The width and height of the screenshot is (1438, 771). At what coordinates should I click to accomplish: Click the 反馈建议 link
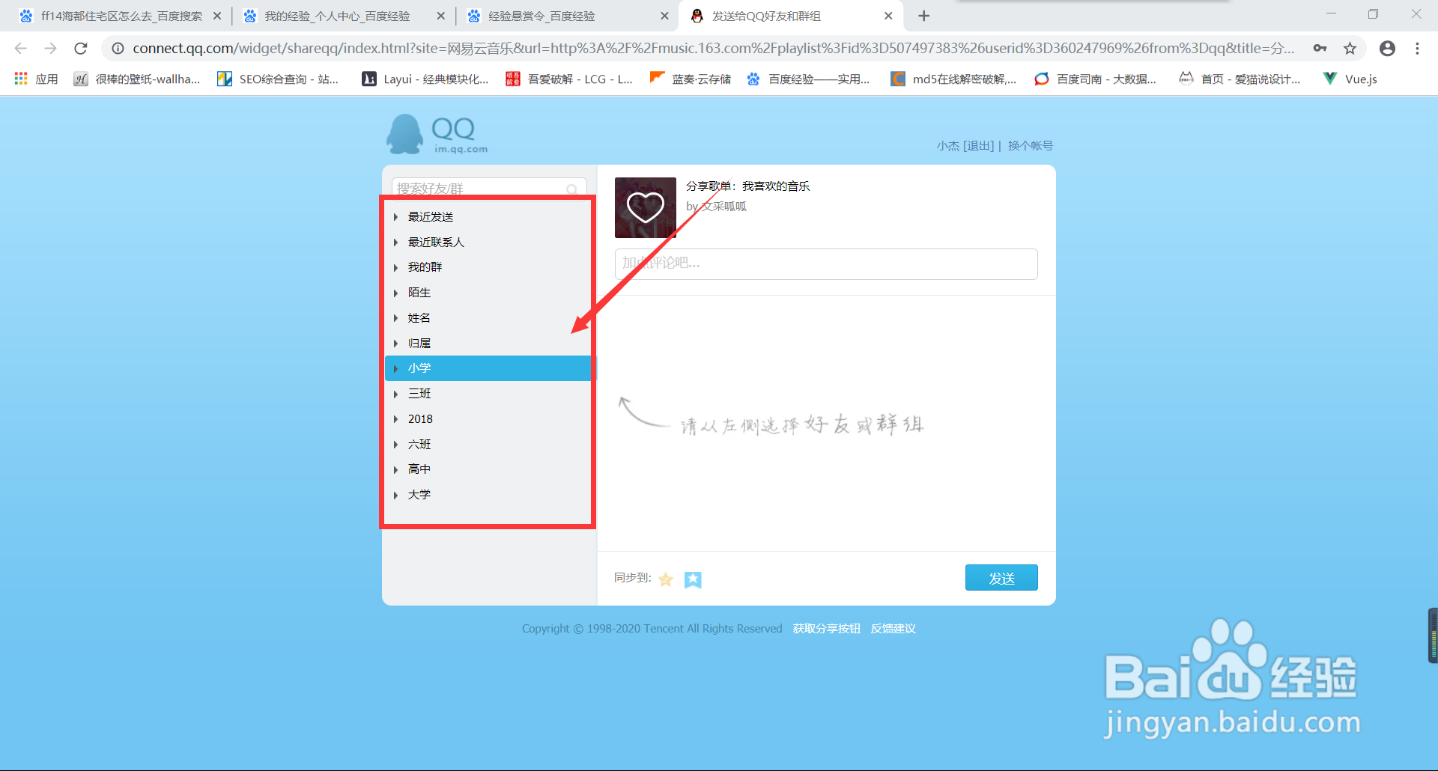click(894, 629)
